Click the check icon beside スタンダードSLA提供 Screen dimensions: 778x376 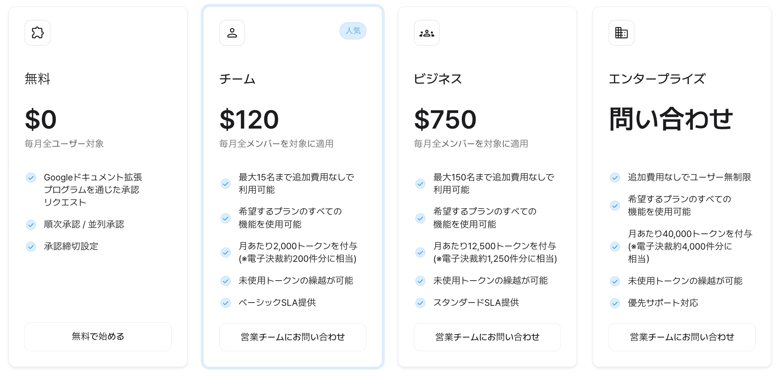pyautogui.click(x=420, y=303)
